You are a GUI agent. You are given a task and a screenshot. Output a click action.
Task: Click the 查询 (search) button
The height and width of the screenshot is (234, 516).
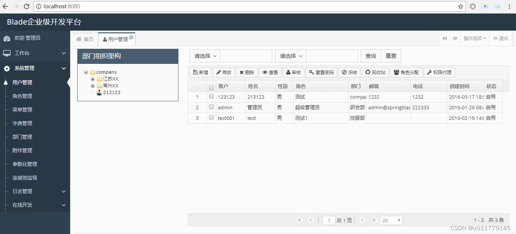click(370, 56)
